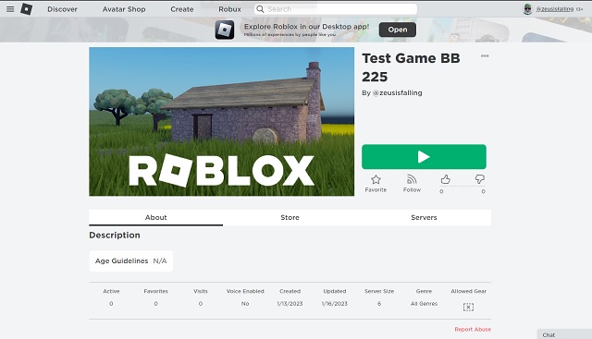This screenshot has width=592, height=339.
Task: Click the @zeusisfalling username in header
Action: 555,9
